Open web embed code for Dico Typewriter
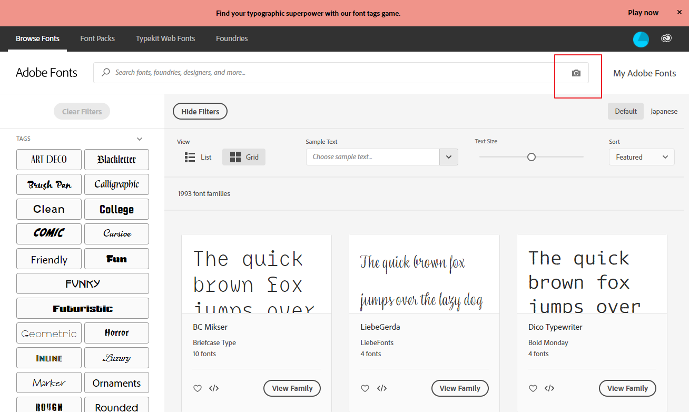This screenshot has height=412, width=689. [x=549, y=388]
